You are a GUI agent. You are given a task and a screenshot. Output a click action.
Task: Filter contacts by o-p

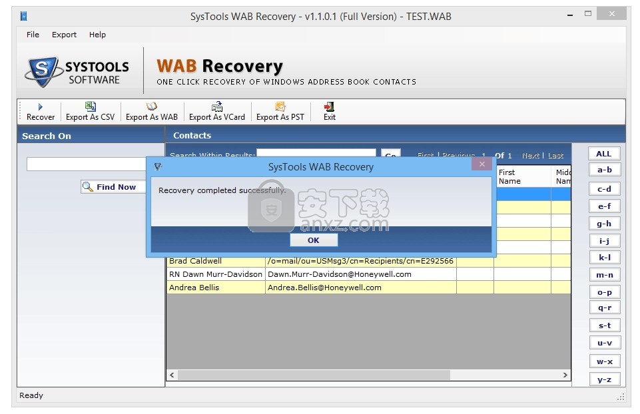pos(605,292)
